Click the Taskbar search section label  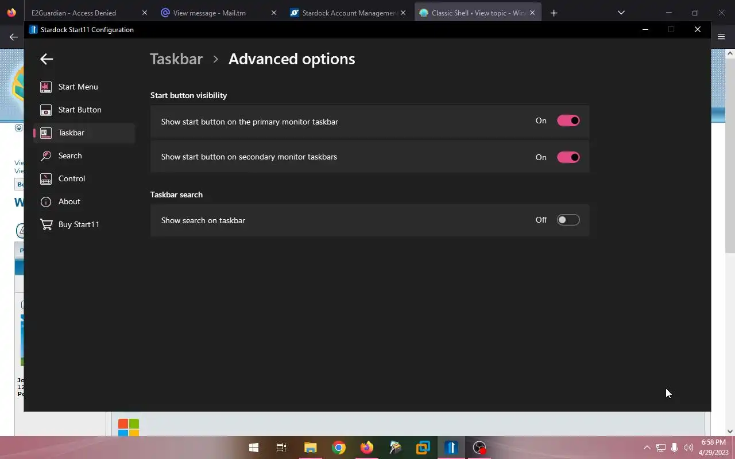176,195
